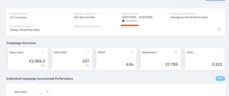
Task: Click Eshop, Third Party Sales text
Action: (x=25, y=30)
